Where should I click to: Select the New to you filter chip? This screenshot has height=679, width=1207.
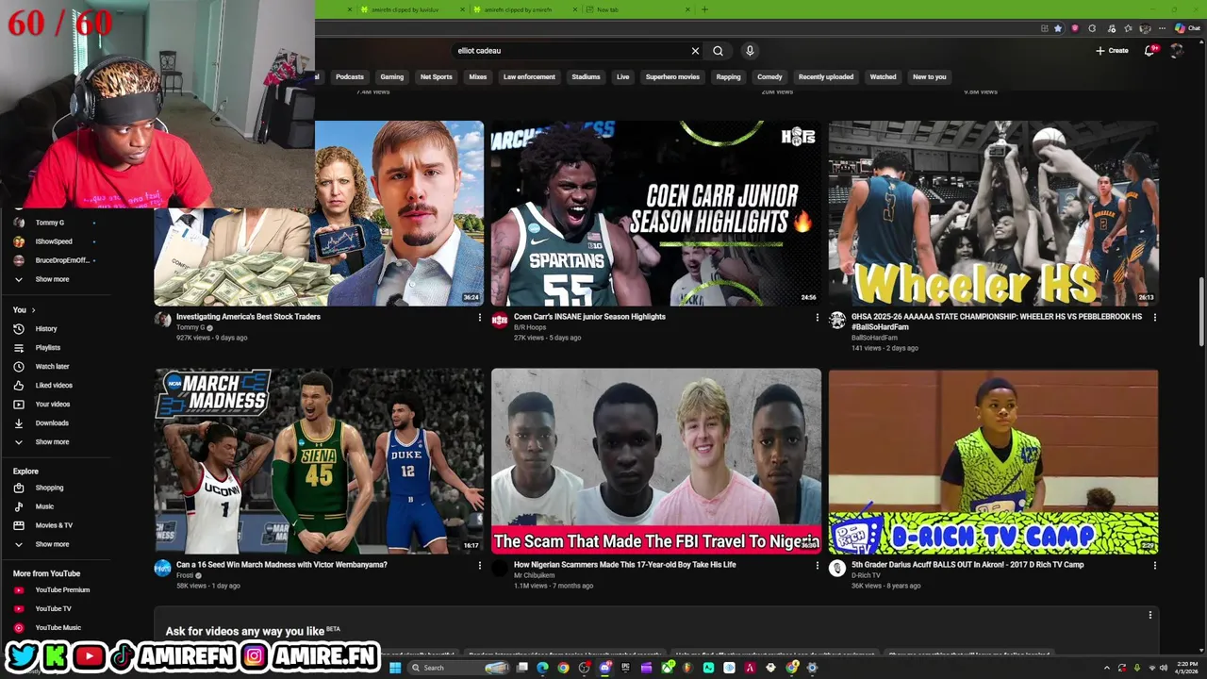(929, 77)
